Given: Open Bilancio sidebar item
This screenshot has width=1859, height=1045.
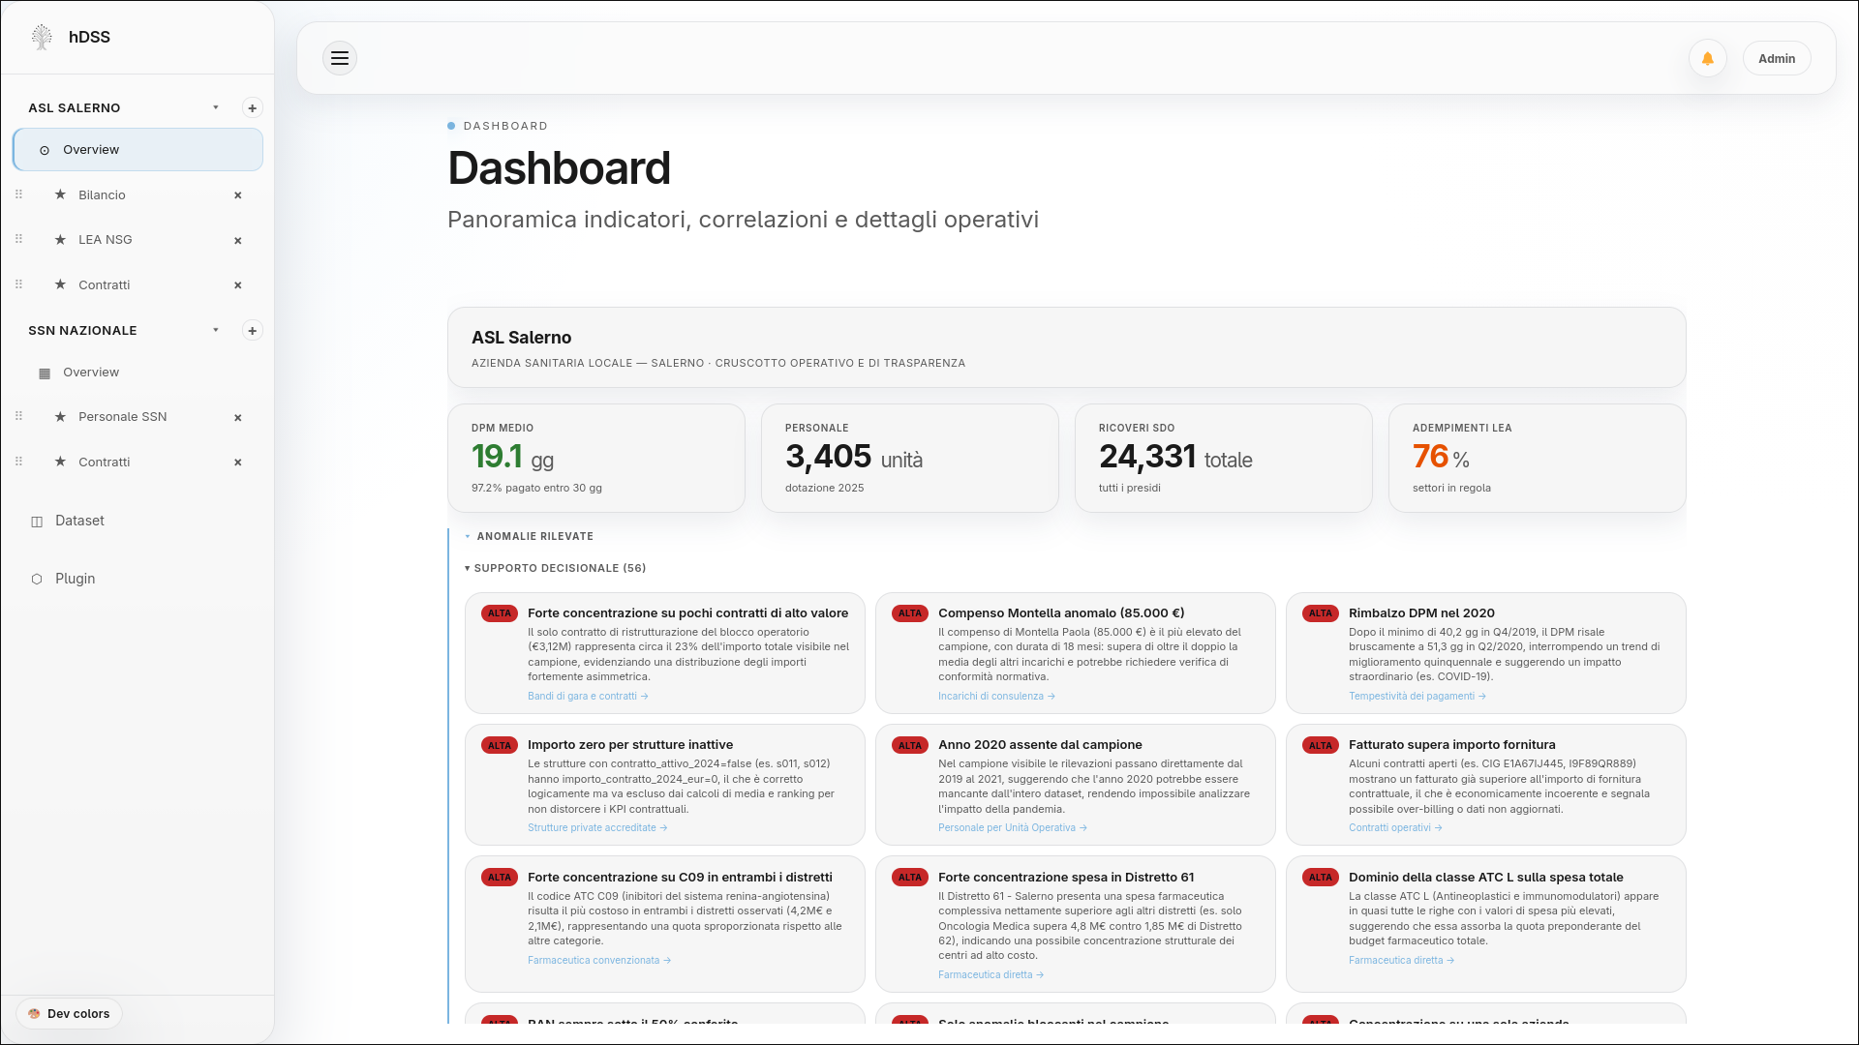Looking at the screenshot, I should coord(102,195).
